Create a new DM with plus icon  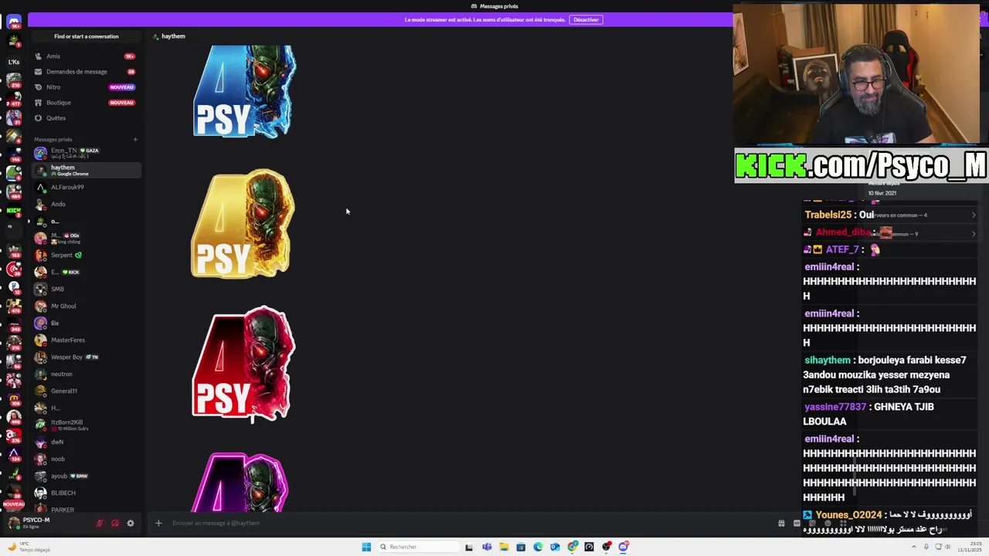[x=135, y=140]
